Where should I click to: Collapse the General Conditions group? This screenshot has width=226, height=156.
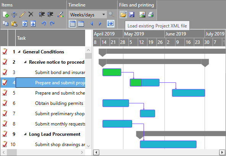[19, 52]
